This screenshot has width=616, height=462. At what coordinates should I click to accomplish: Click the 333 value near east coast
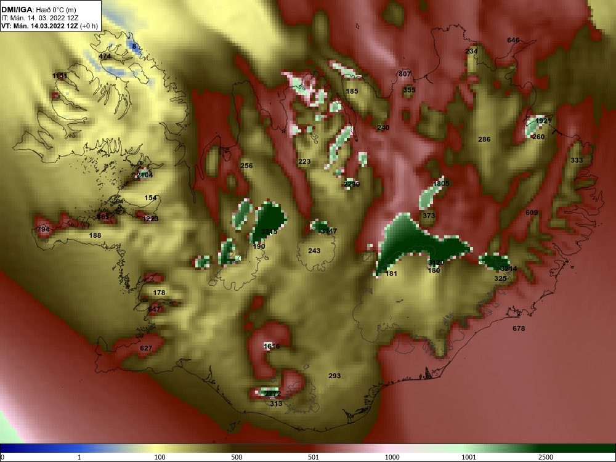[577, 160]
